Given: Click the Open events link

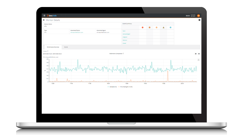Looking at the screenshot, I should click(124, 31).
